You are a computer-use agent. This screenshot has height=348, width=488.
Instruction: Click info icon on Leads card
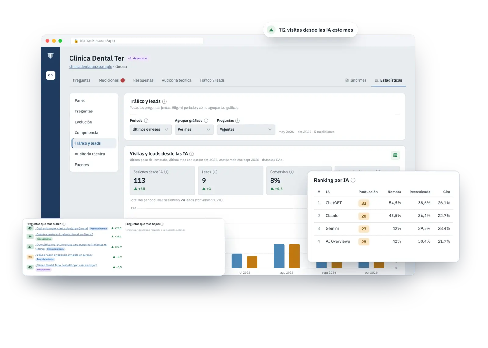(x=215, y=172)
